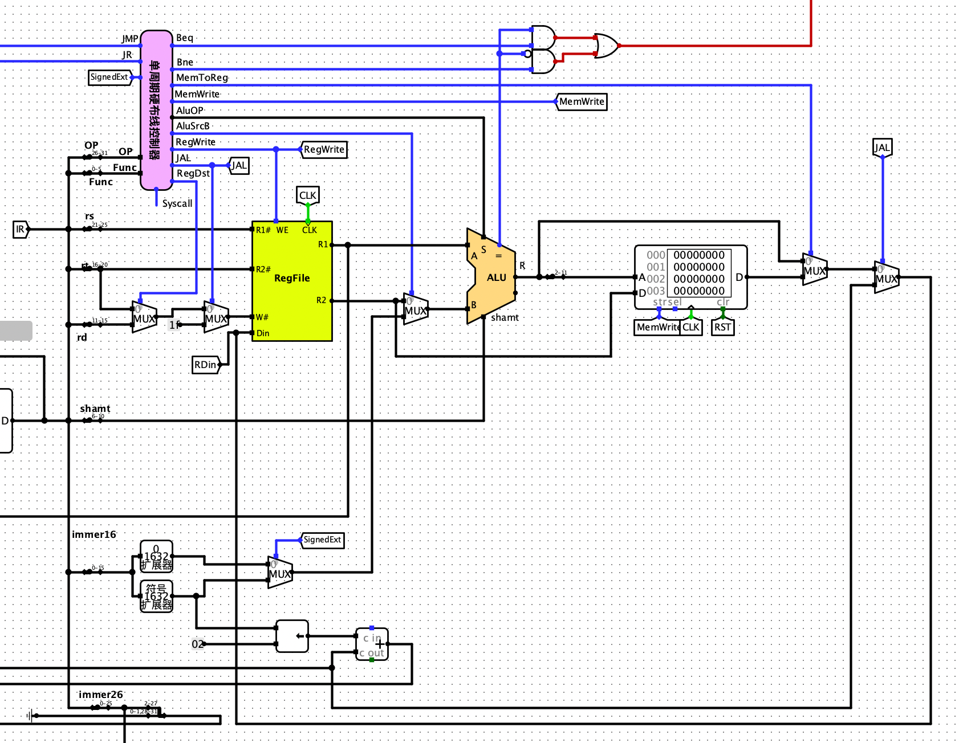
Task: Click the SignedExt tunnel above the bottom MUX
Action: pos(322,540)
